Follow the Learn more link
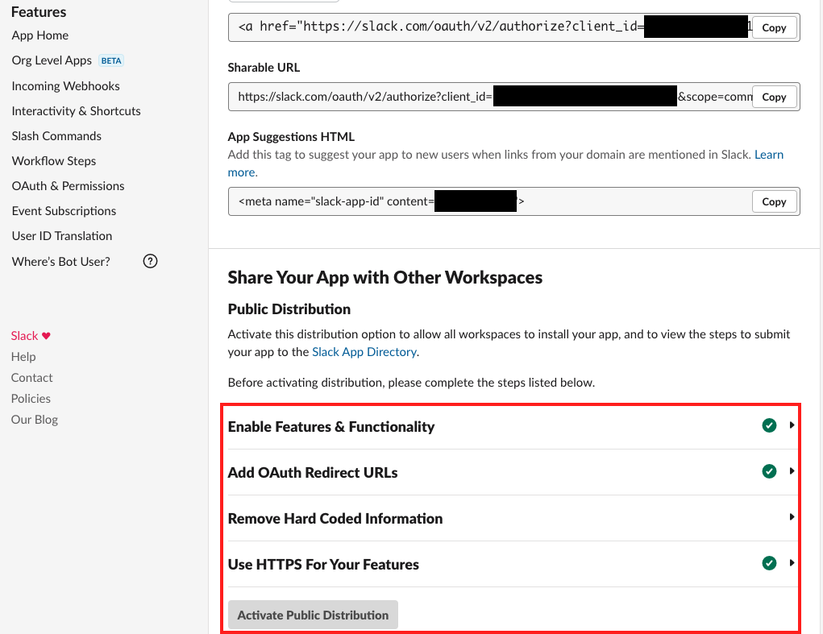Viewport: 823px width, 634px height. [769, 155]
